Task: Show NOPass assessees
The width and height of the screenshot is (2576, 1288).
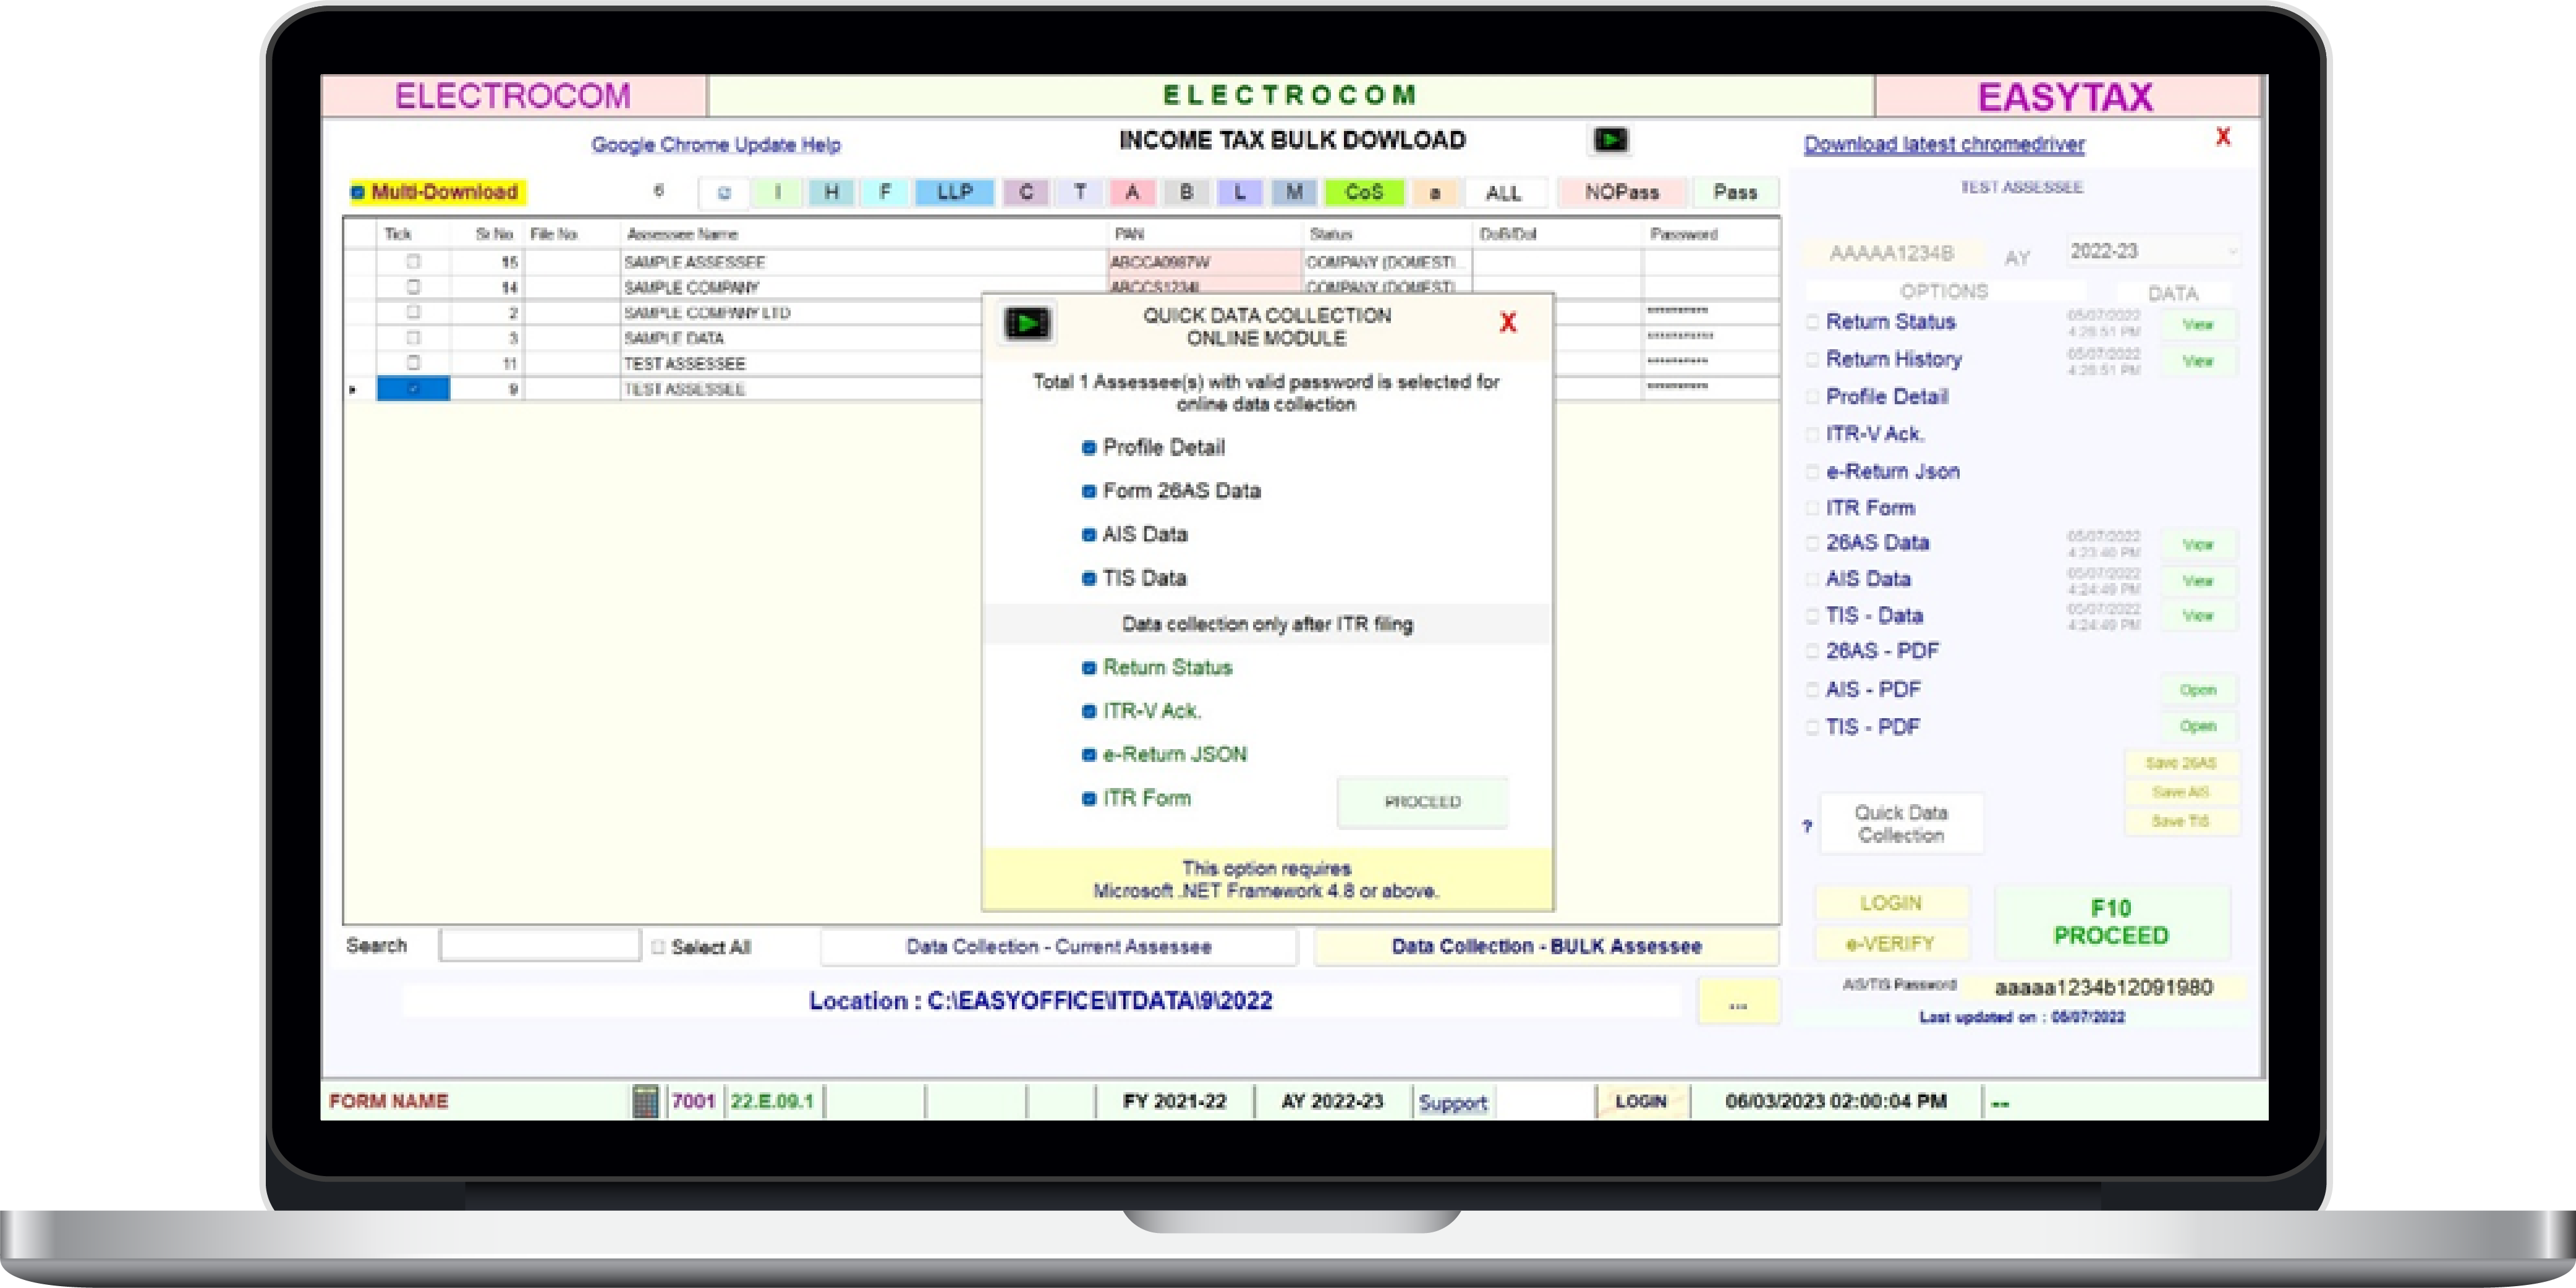Action: [x=1621, y=192]
